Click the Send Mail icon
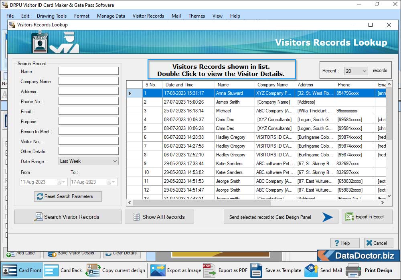The height and width of the screenshot is (280, 401). click(x=311, y=270)
